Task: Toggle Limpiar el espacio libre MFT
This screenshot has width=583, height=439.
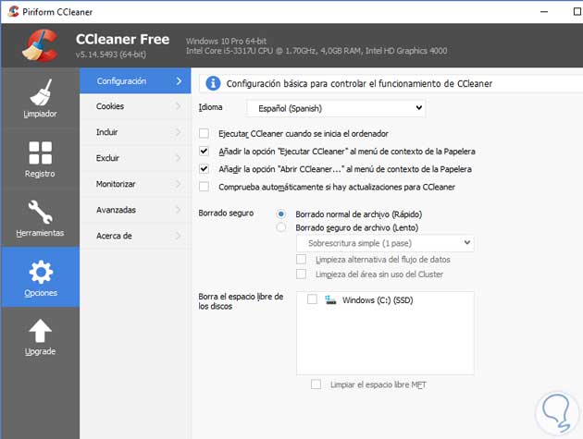Action: pos(316,384)
